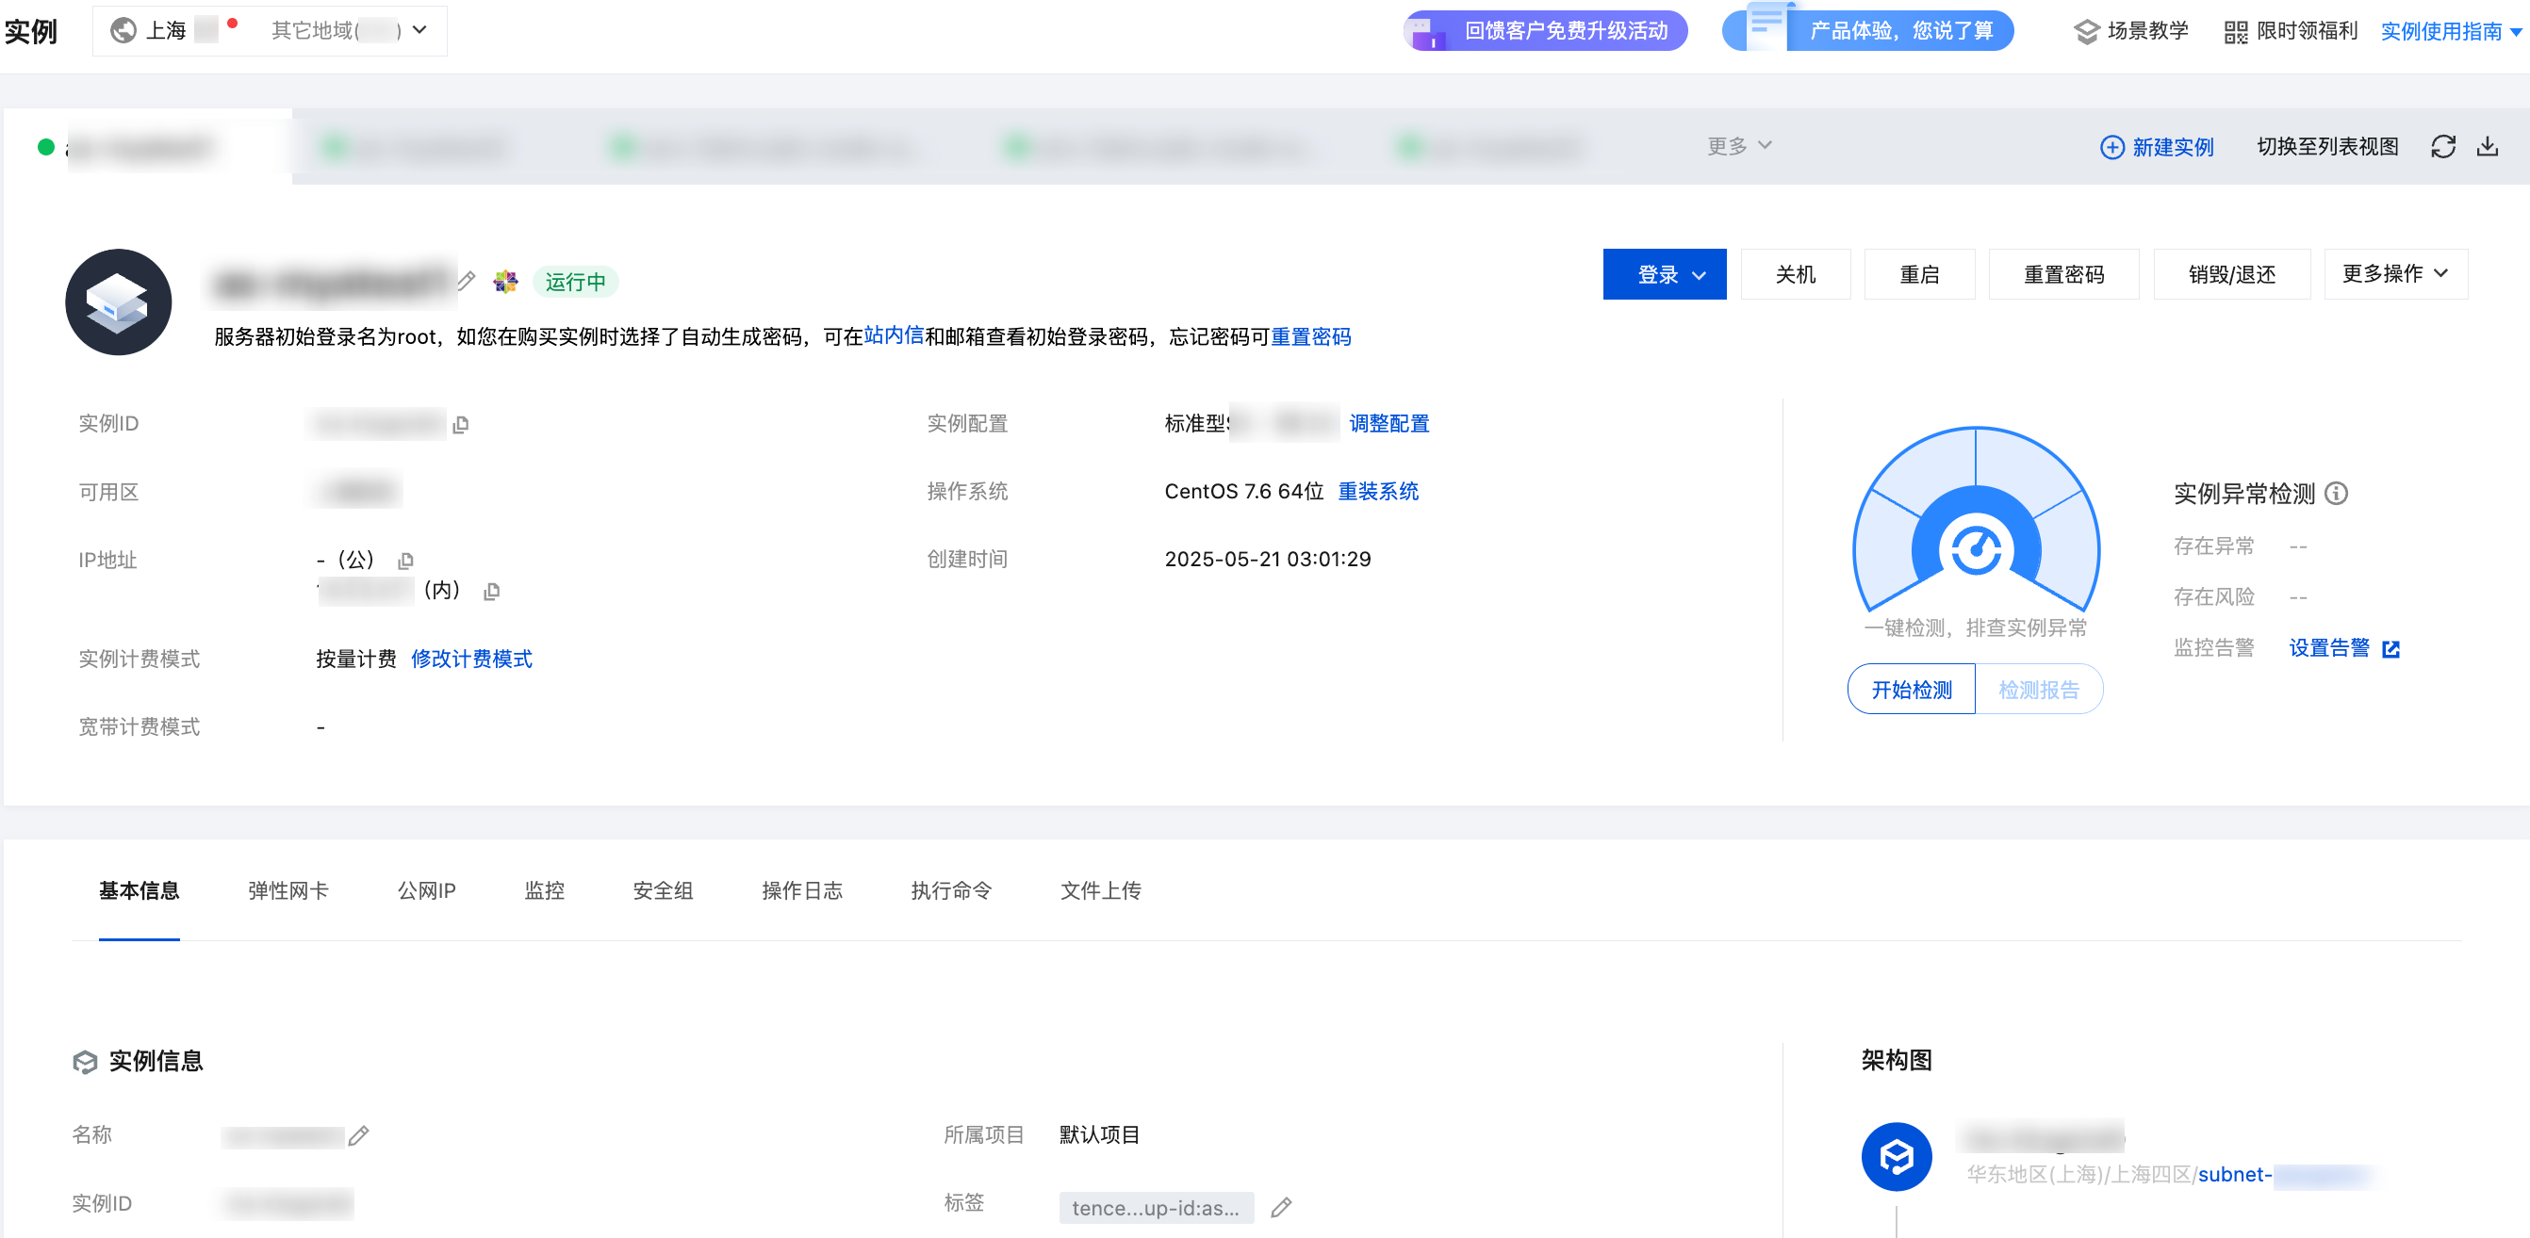Switch to the 弹性网卡 tab
This screenshot has height=1238, width=2530.
[x=287, y=890]
